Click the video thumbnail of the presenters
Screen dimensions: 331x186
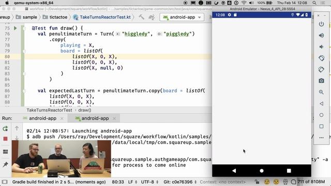coord(61,159)
